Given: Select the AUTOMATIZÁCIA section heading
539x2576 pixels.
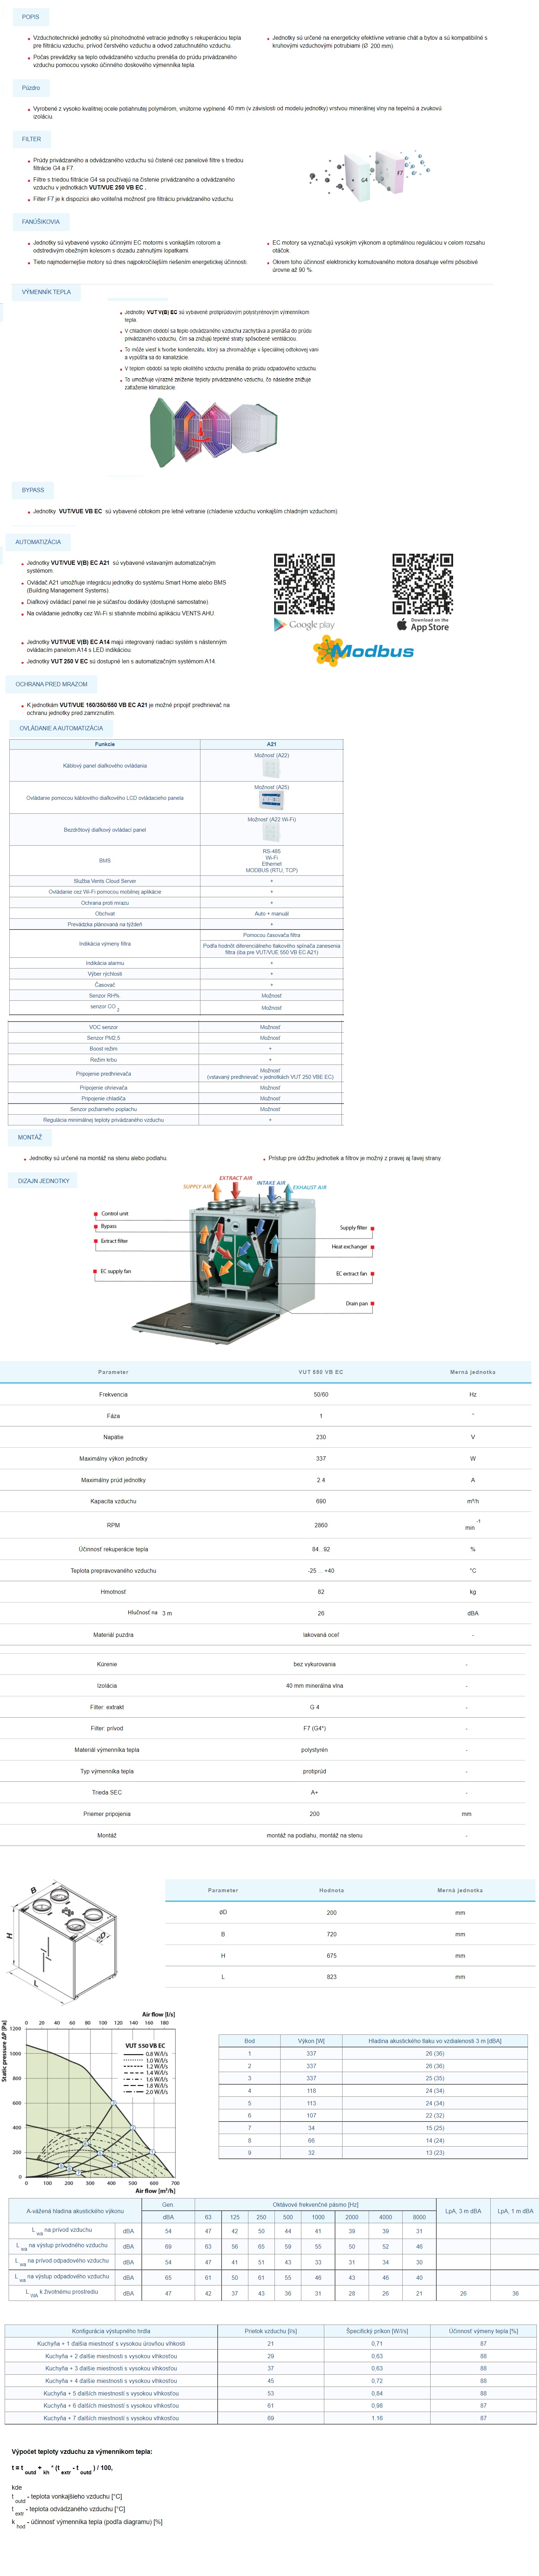Looking at the screenshot, I should point(38,542).
